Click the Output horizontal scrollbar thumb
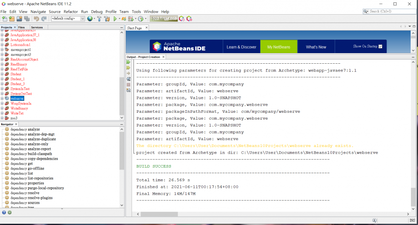This screenshot has width=418, height=225. [160, 214]
